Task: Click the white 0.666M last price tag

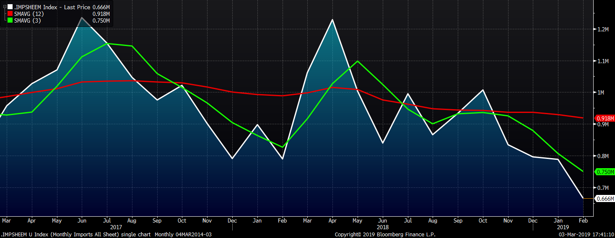Action: [604, 199]
